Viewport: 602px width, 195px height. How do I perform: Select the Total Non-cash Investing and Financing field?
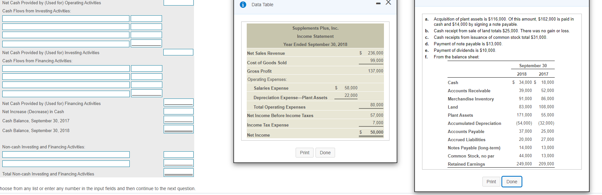[179, 172]
